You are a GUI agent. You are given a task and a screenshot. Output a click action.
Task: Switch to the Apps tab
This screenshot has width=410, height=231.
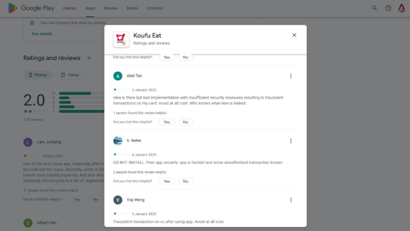point(90,8)
